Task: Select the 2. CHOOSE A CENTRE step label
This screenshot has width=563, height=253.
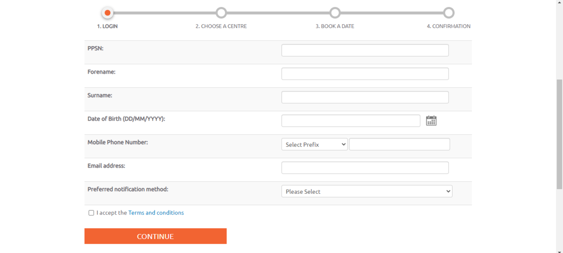Action: pos(221,26)
